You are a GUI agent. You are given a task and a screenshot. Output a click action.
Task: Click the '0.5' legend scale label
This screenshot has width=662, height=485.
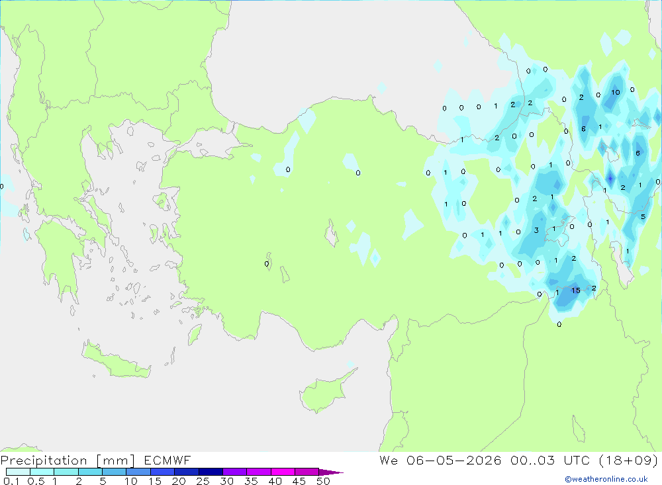point(36,481)
